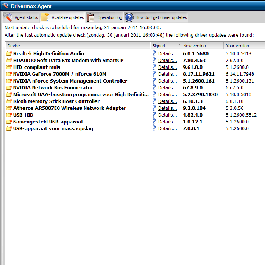This screenshot has width=265, height=265.
Task: Click the signed status question mark for HID-compliant muis
Action: tap(154, 67)
